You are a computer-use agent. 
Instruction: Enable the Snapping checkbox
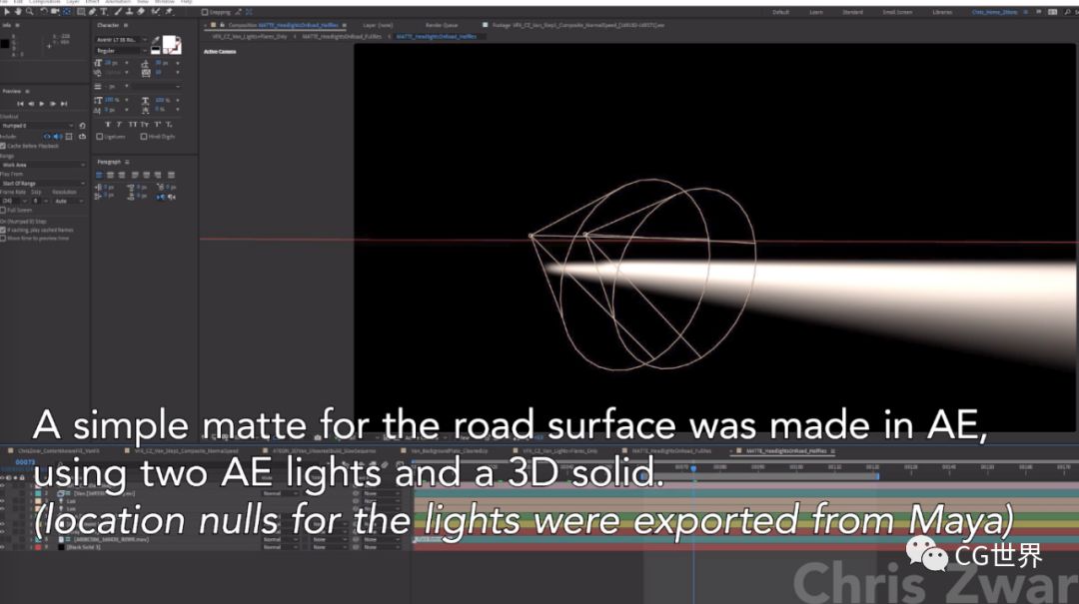click(x=203, y=12)
